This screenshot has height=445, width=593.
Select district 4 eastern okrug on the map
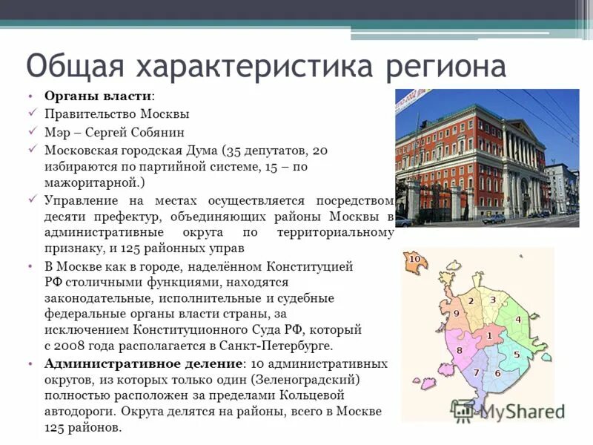tap(517, 320)
